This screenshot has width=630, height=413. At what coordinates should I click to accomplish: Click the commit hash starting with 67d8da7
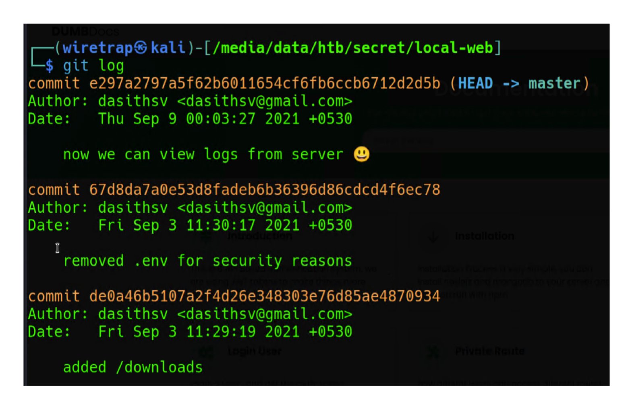point(264,190)
